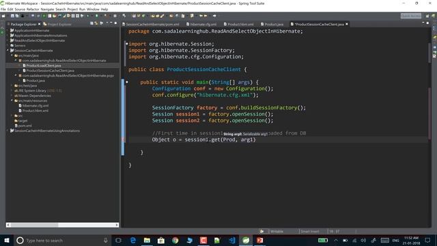Open the Help menu
The width and height of the screenshot is (437, 246).
point(104,9)
